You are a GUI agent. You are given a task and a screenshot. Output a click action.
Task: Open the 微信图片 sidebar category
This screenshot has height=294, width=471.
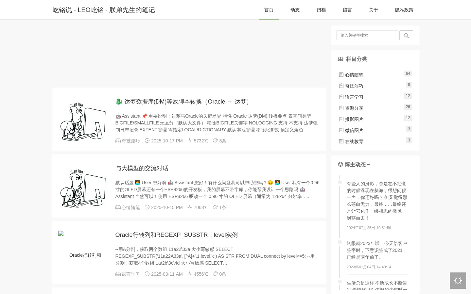[354, 130]
